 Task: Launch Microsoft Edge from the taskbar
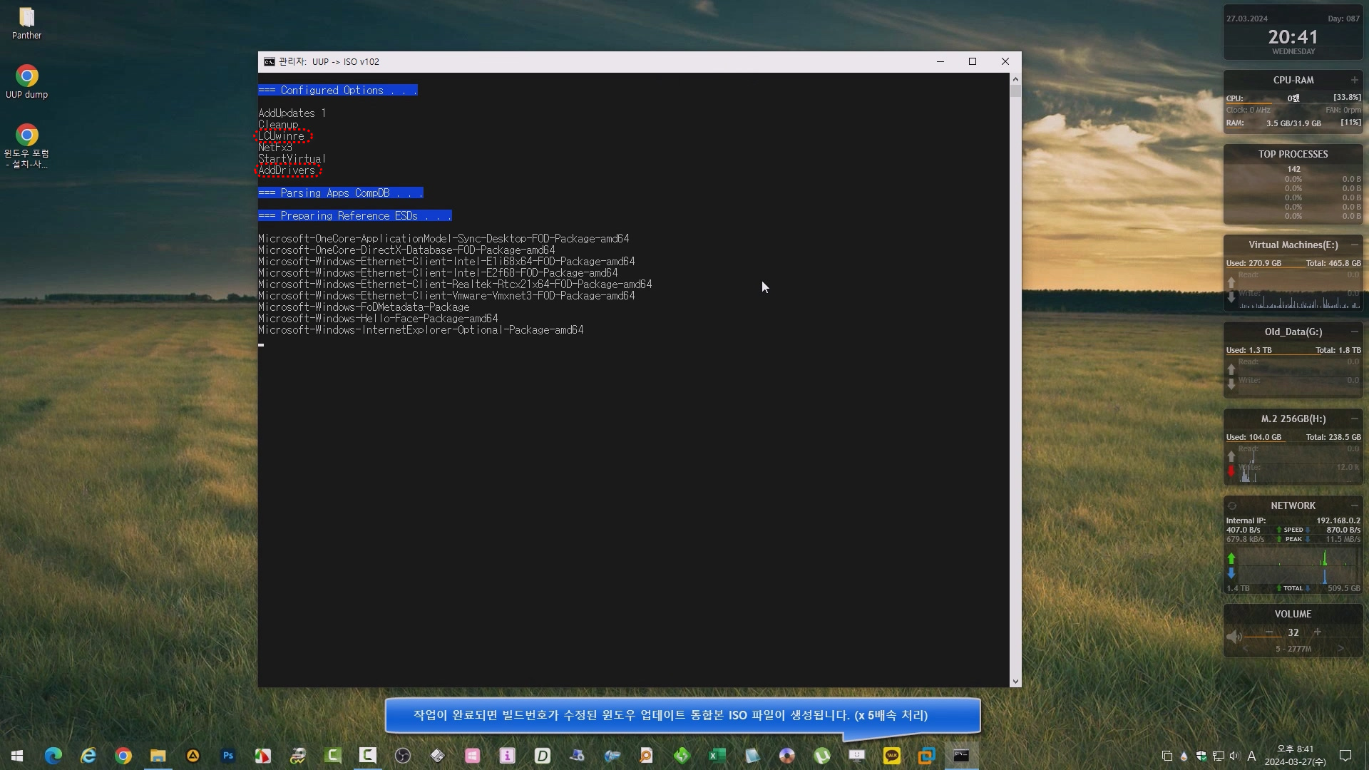(53, 756)
